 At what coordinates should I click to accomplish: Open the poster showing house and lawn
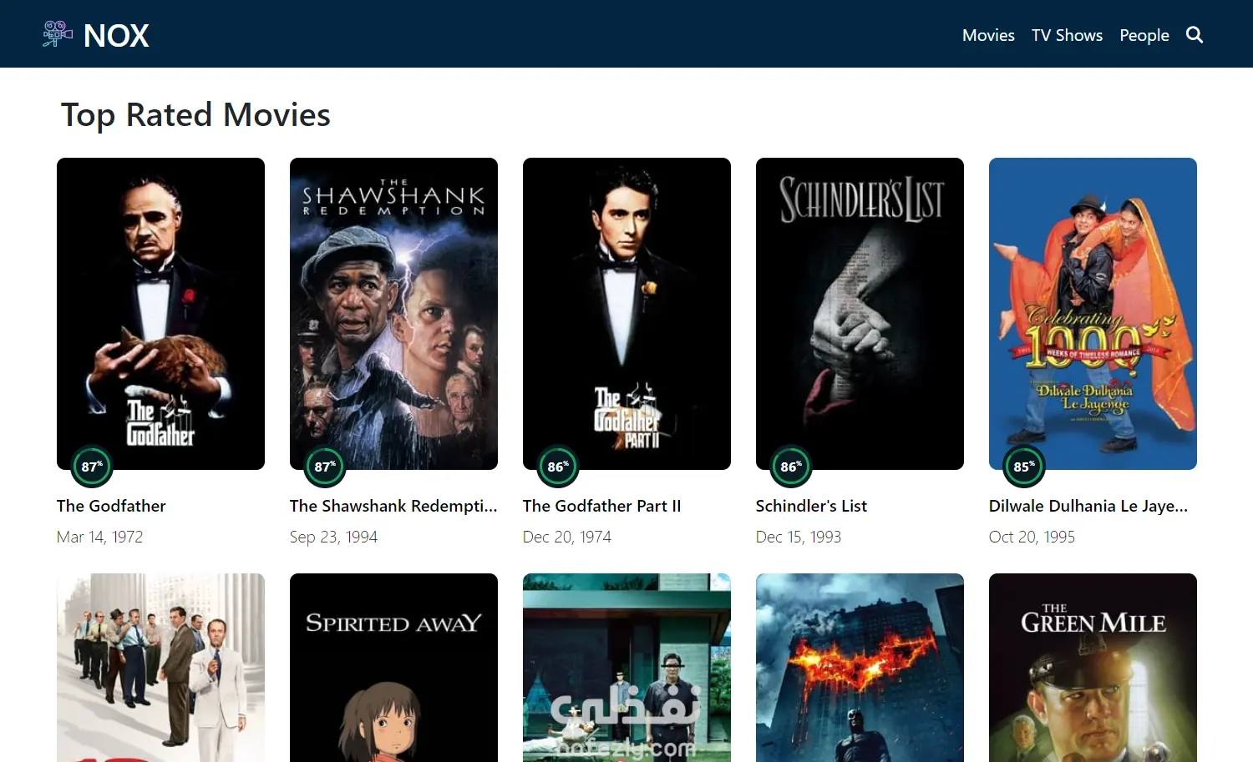(626, 668)
